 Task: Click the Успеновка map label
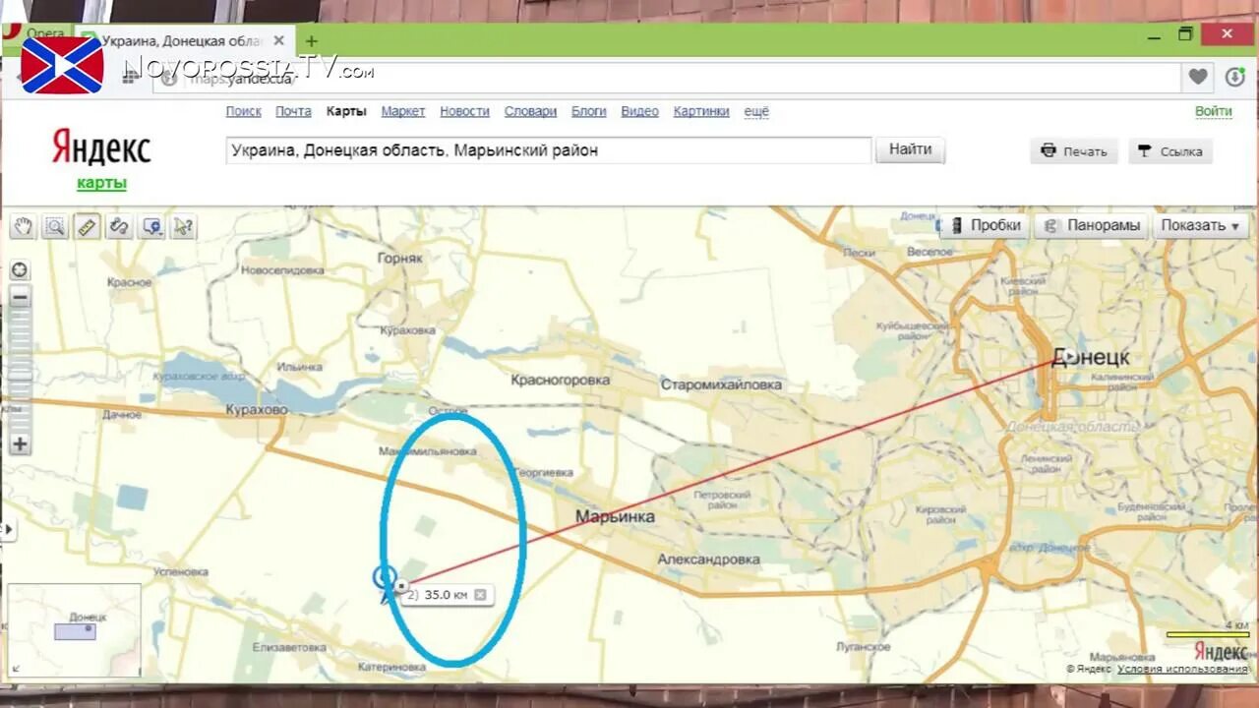(181, 571)
